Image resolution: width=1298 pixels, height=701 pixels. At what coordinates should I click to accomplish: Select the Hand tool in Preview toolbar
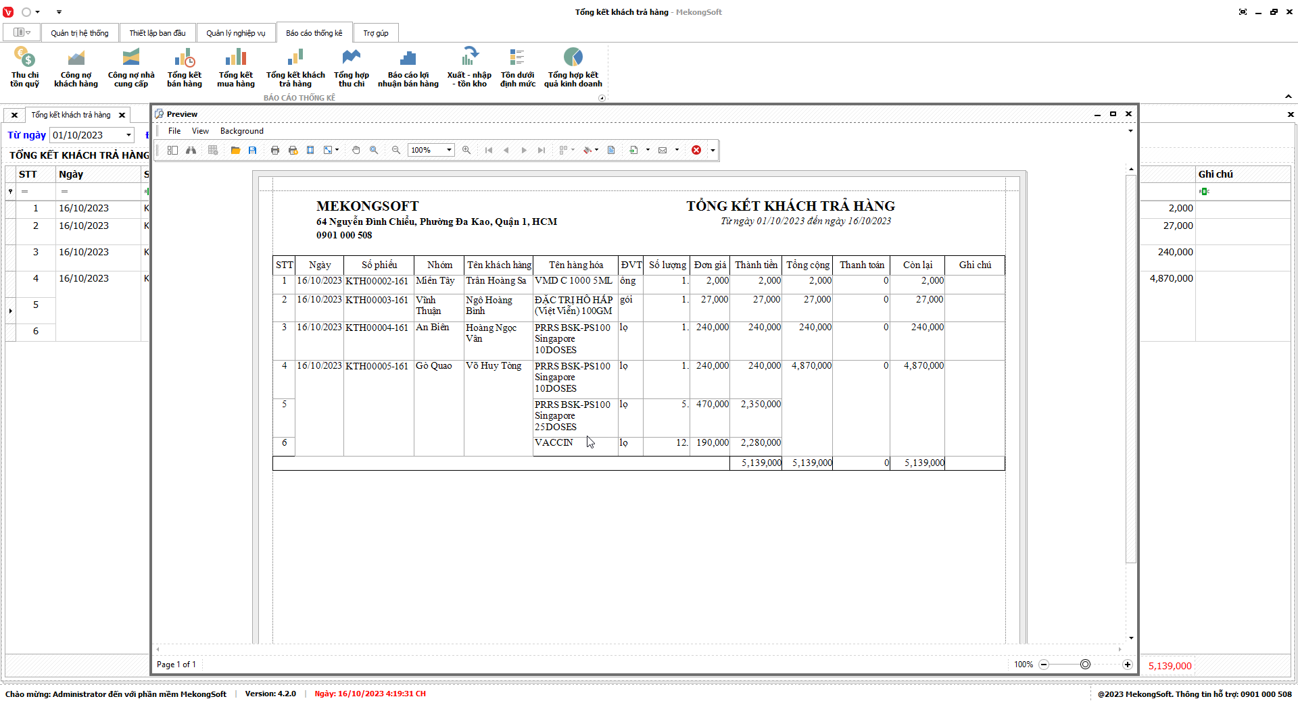click(x=356, y=150)
